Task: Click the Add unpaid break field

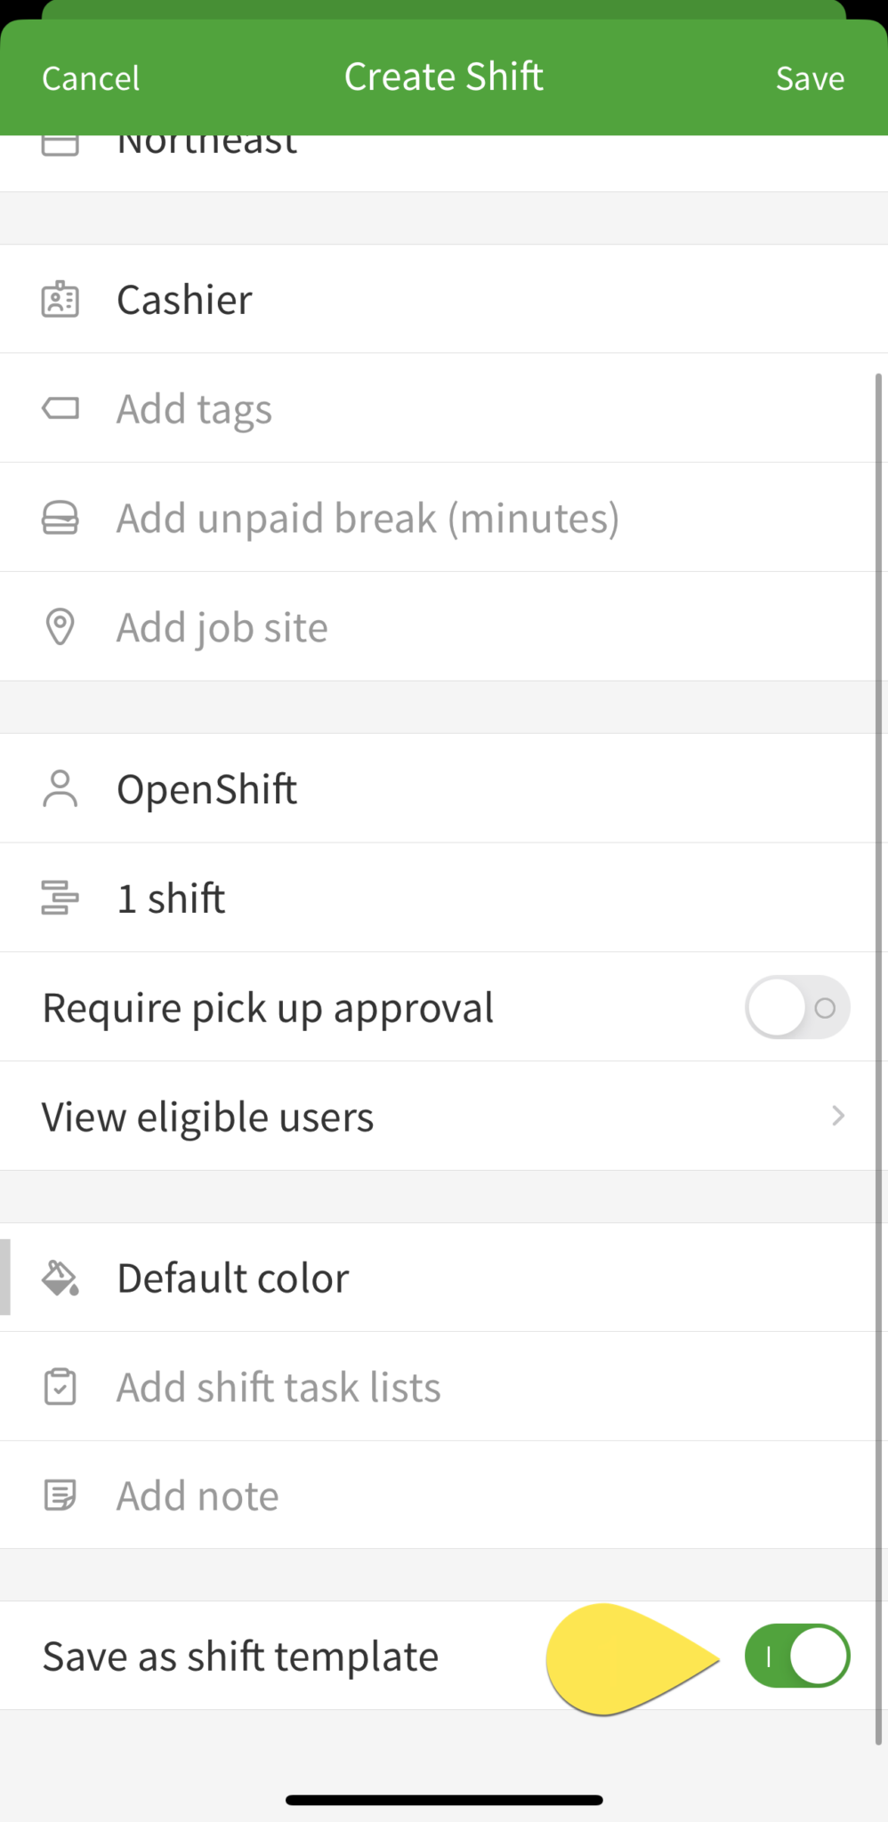Action: coord(367,517)
